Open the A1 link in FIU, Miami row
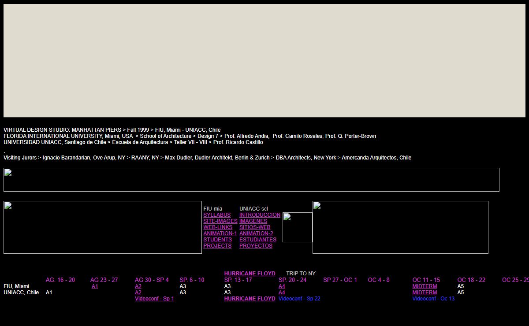 95,286
